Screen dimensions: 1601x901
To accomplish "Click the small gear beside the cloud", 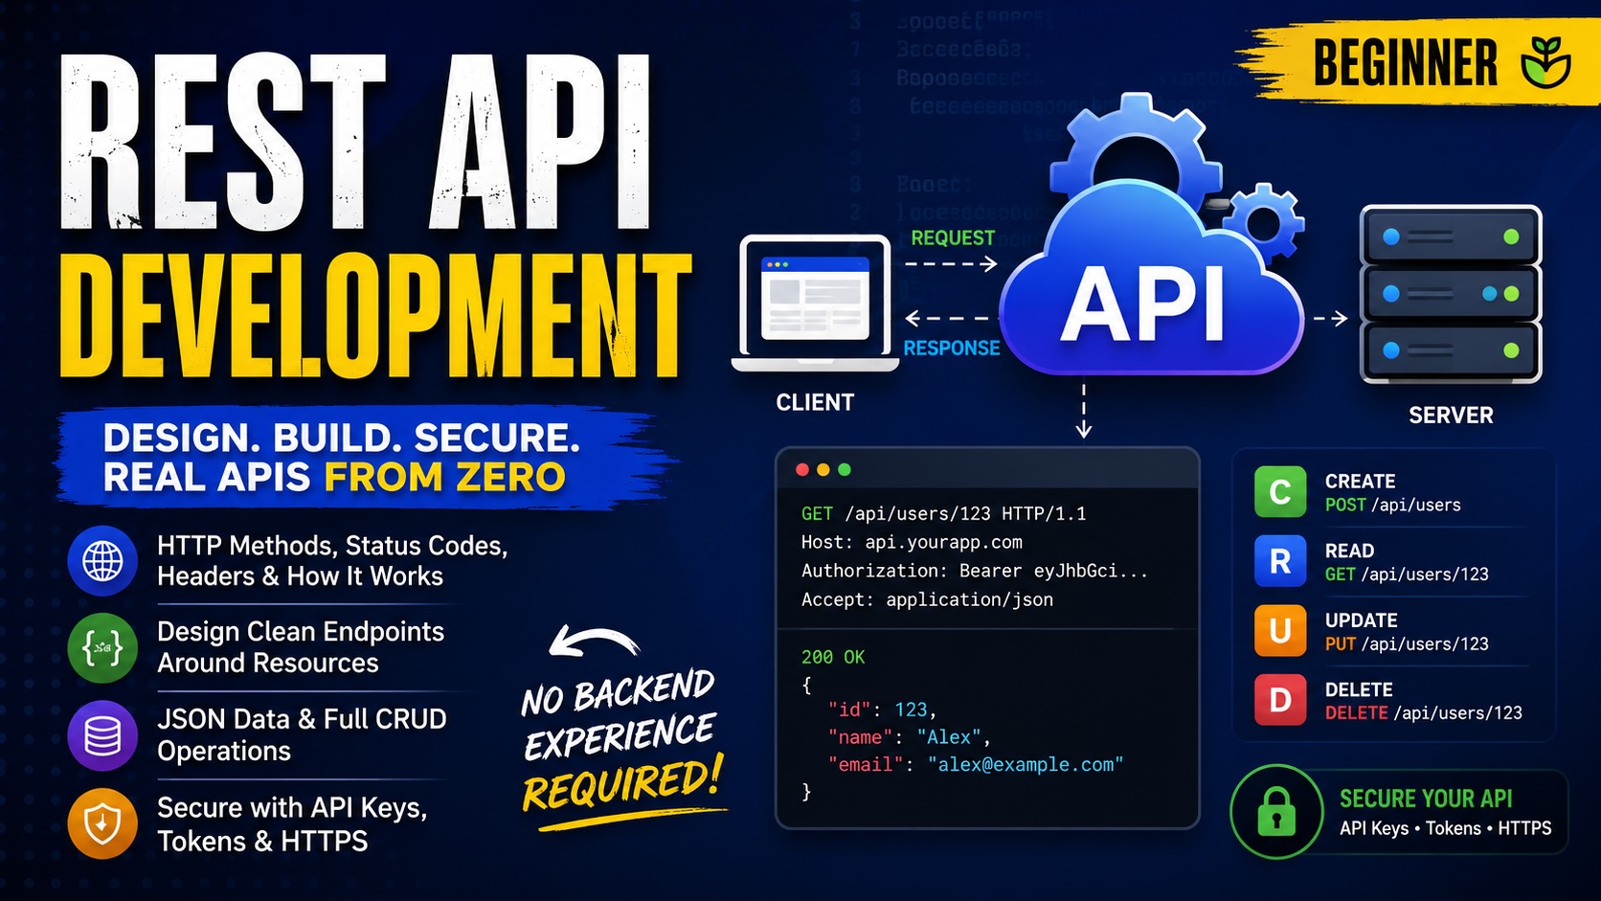I will 1265,222.
